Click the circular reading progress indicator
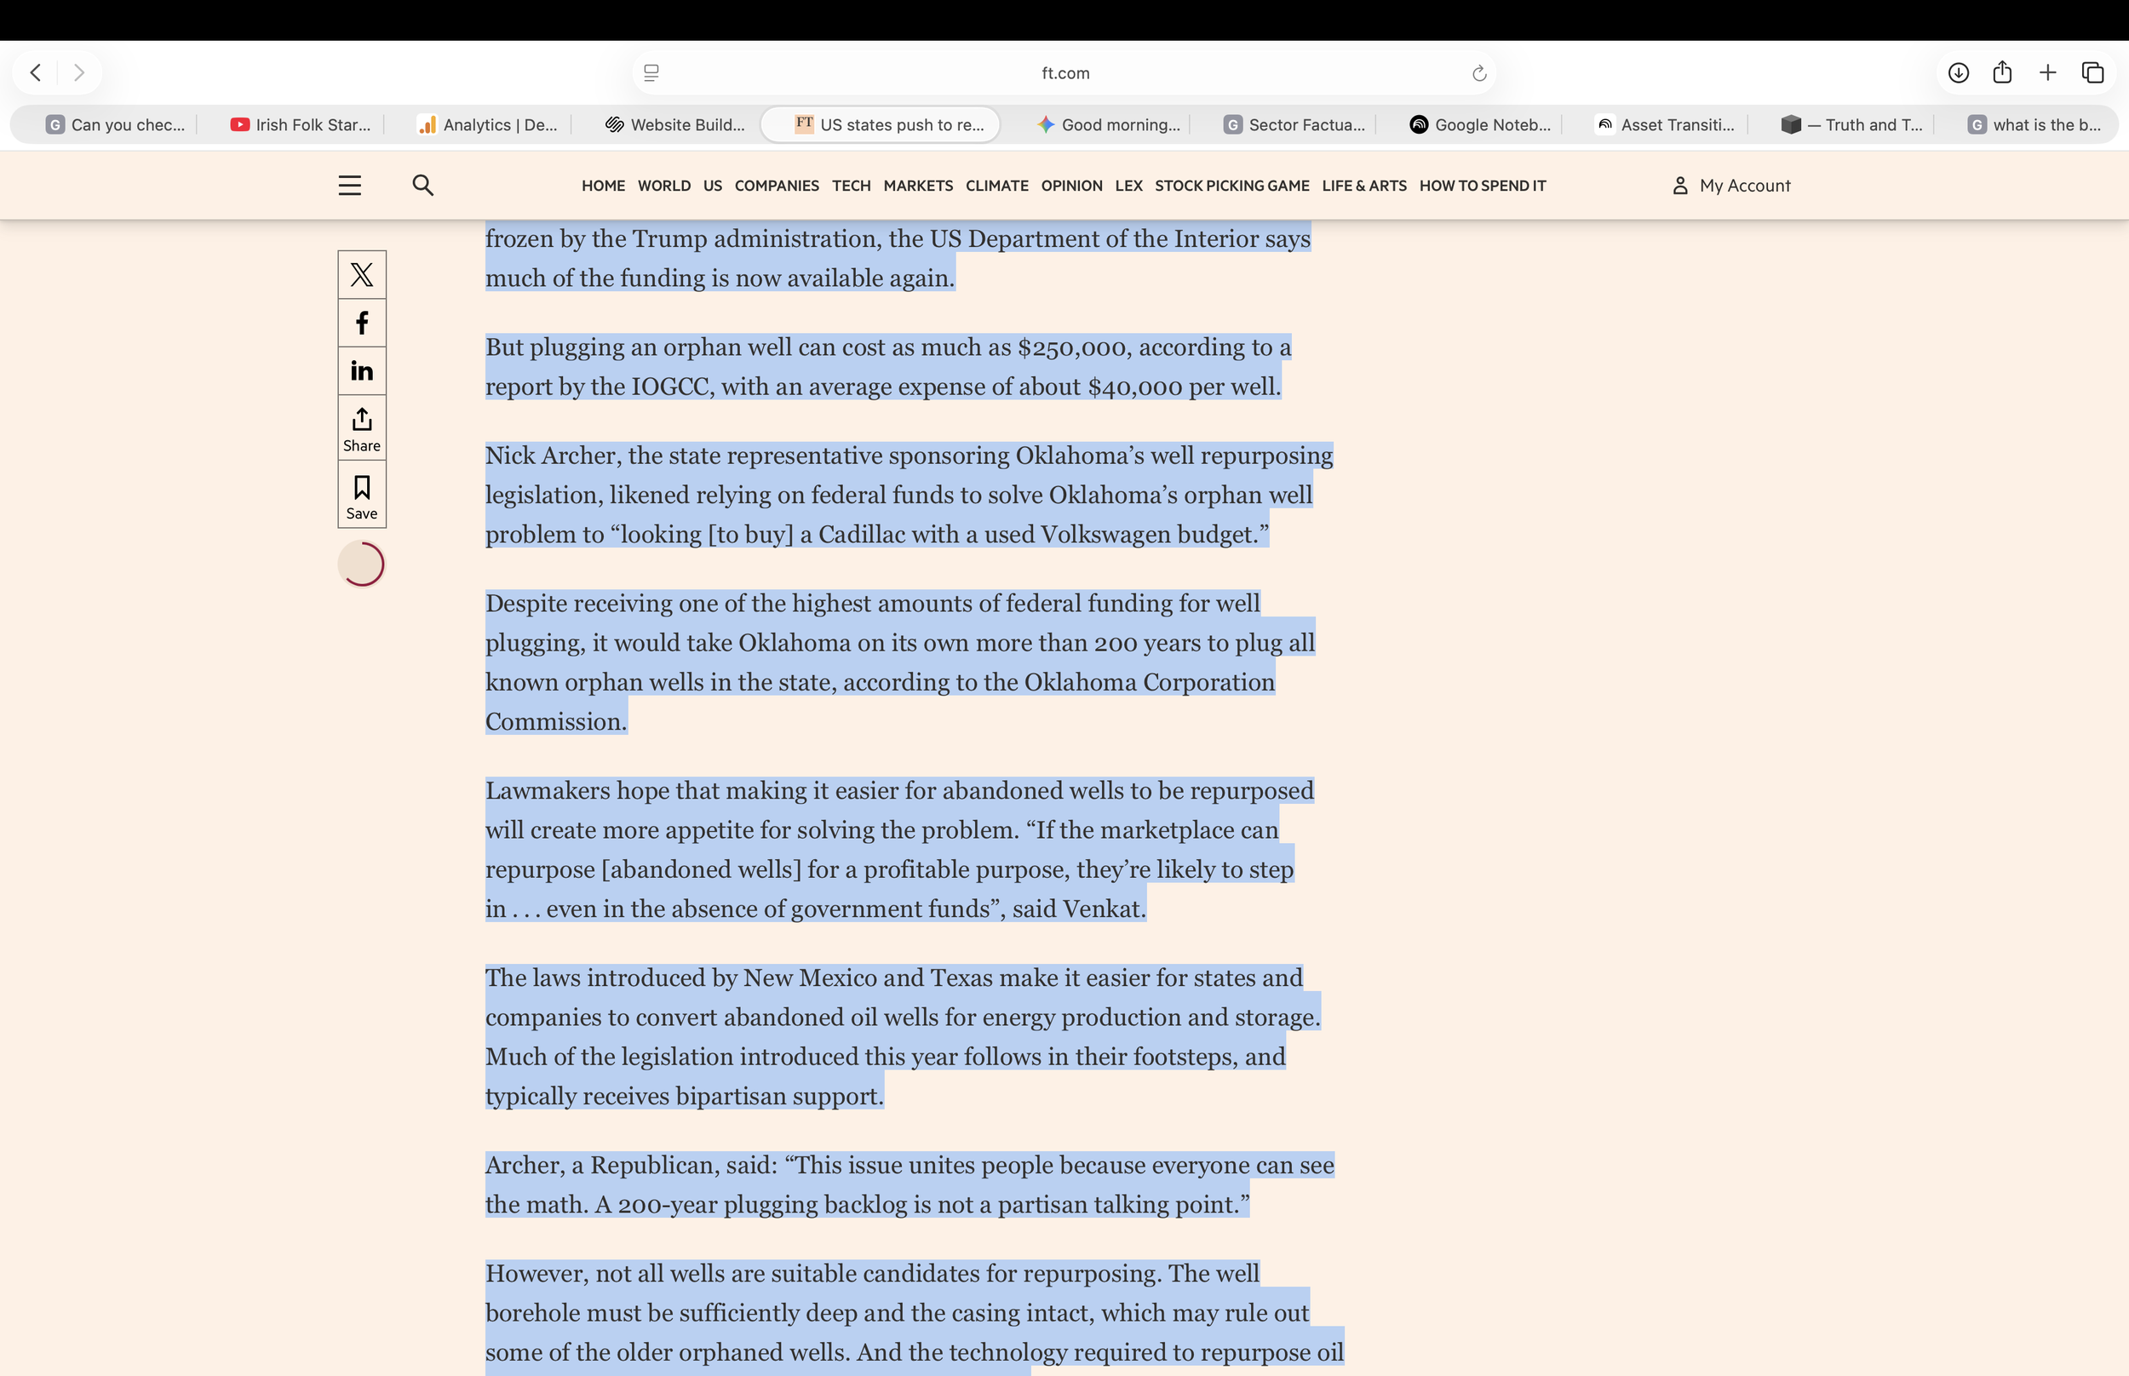 362,565
